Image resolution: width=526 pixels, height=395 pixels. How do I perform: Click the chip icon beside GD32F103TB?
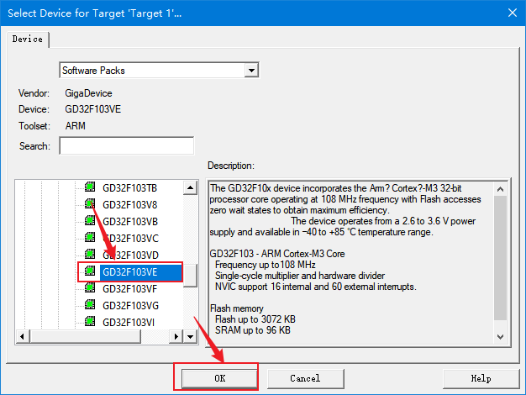tap(90, 187)
